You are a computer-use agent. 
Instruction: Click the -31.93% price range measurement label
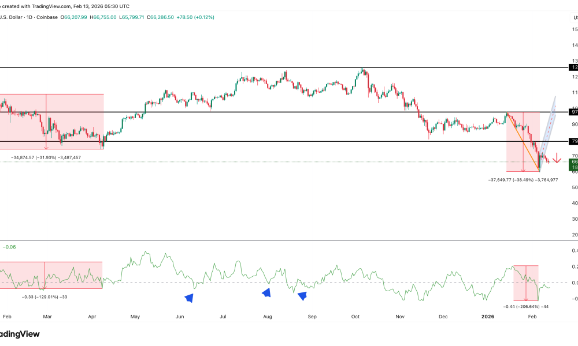coord(46,157)
